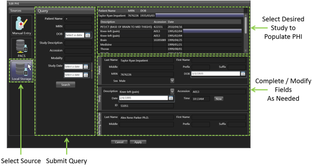Open calendar for the study Date field
This screenshot has width=312, height=167.
[x=171, y=98]
